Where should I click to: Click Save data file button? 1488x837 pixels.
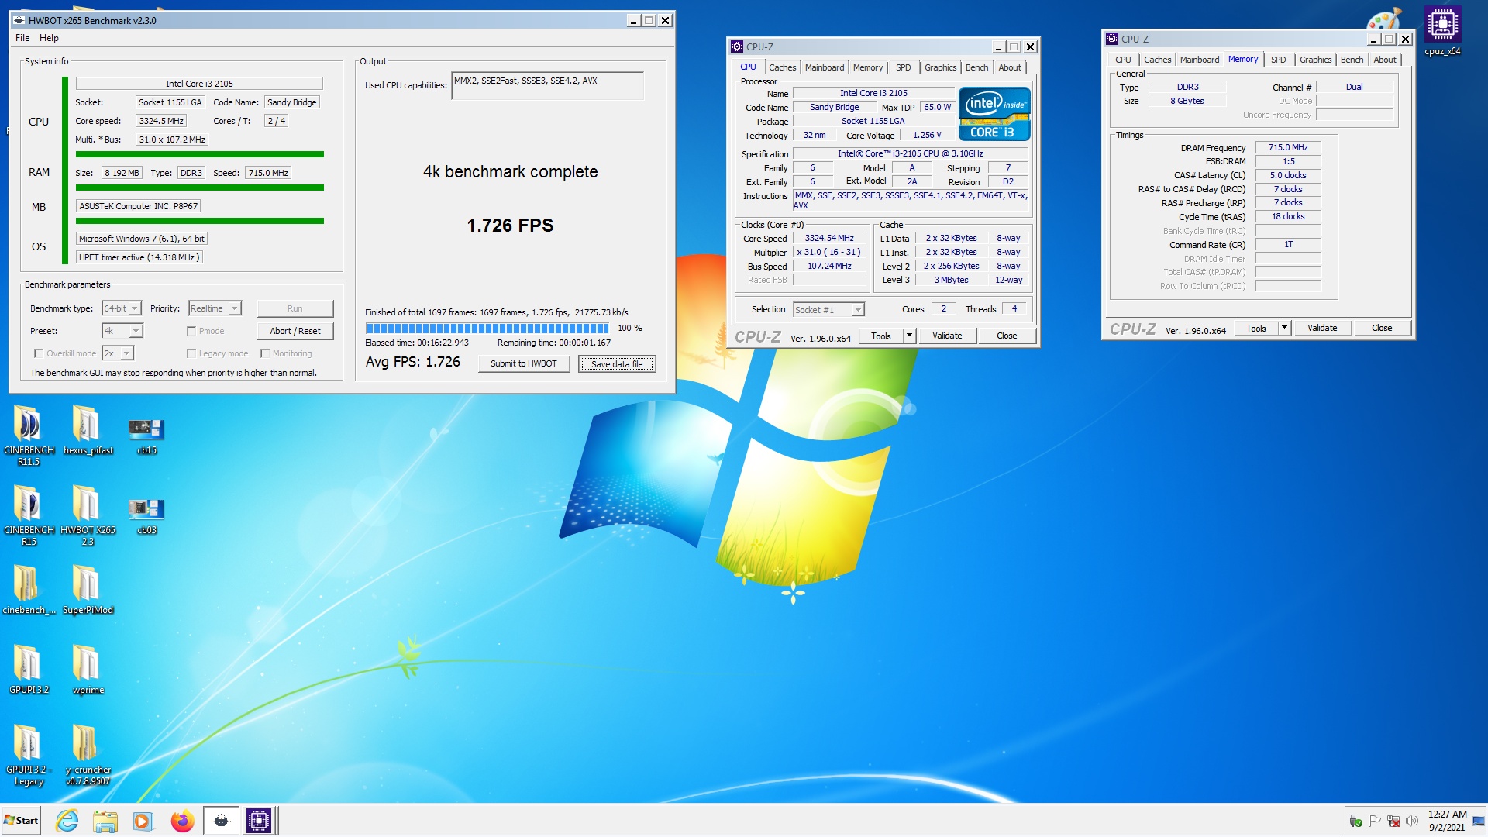pyautogui.click(x=617, y=363)
